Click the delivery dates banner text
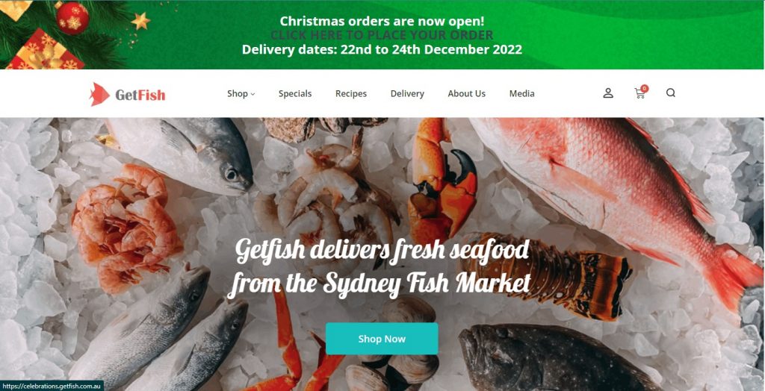765x391 pixels. point(382,50)
